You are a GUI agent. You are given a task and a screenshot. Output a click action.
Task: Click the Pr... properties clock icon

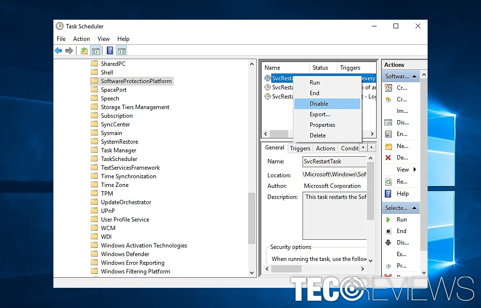tap(388, 266)
